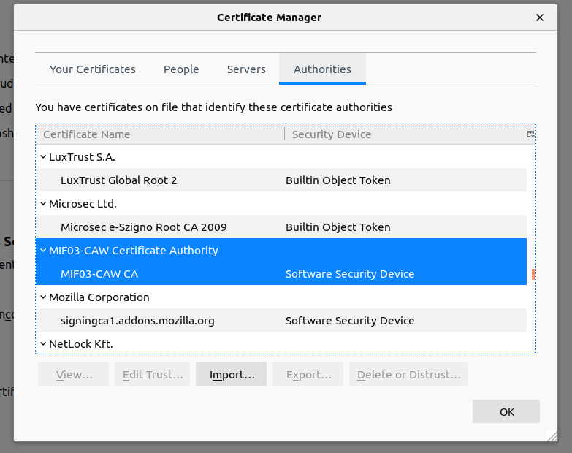
Task: Collapse the NetLock Kft. group
Action: click(x=42, y=344)
